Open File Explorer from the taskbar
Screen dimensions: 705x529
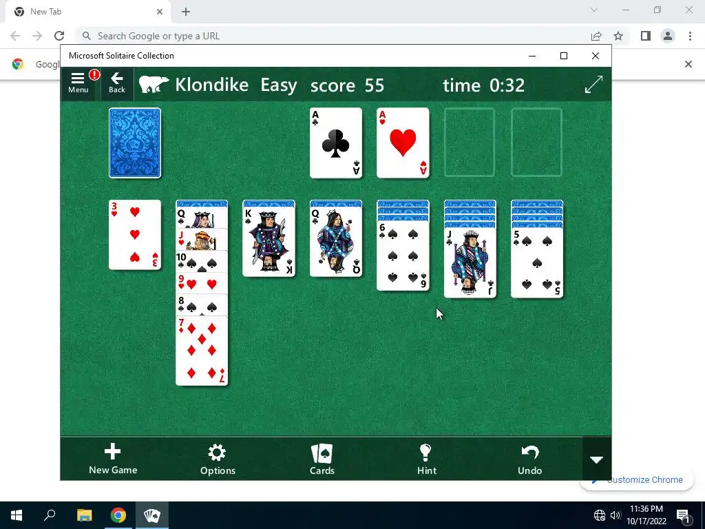(x=84, y=515)
